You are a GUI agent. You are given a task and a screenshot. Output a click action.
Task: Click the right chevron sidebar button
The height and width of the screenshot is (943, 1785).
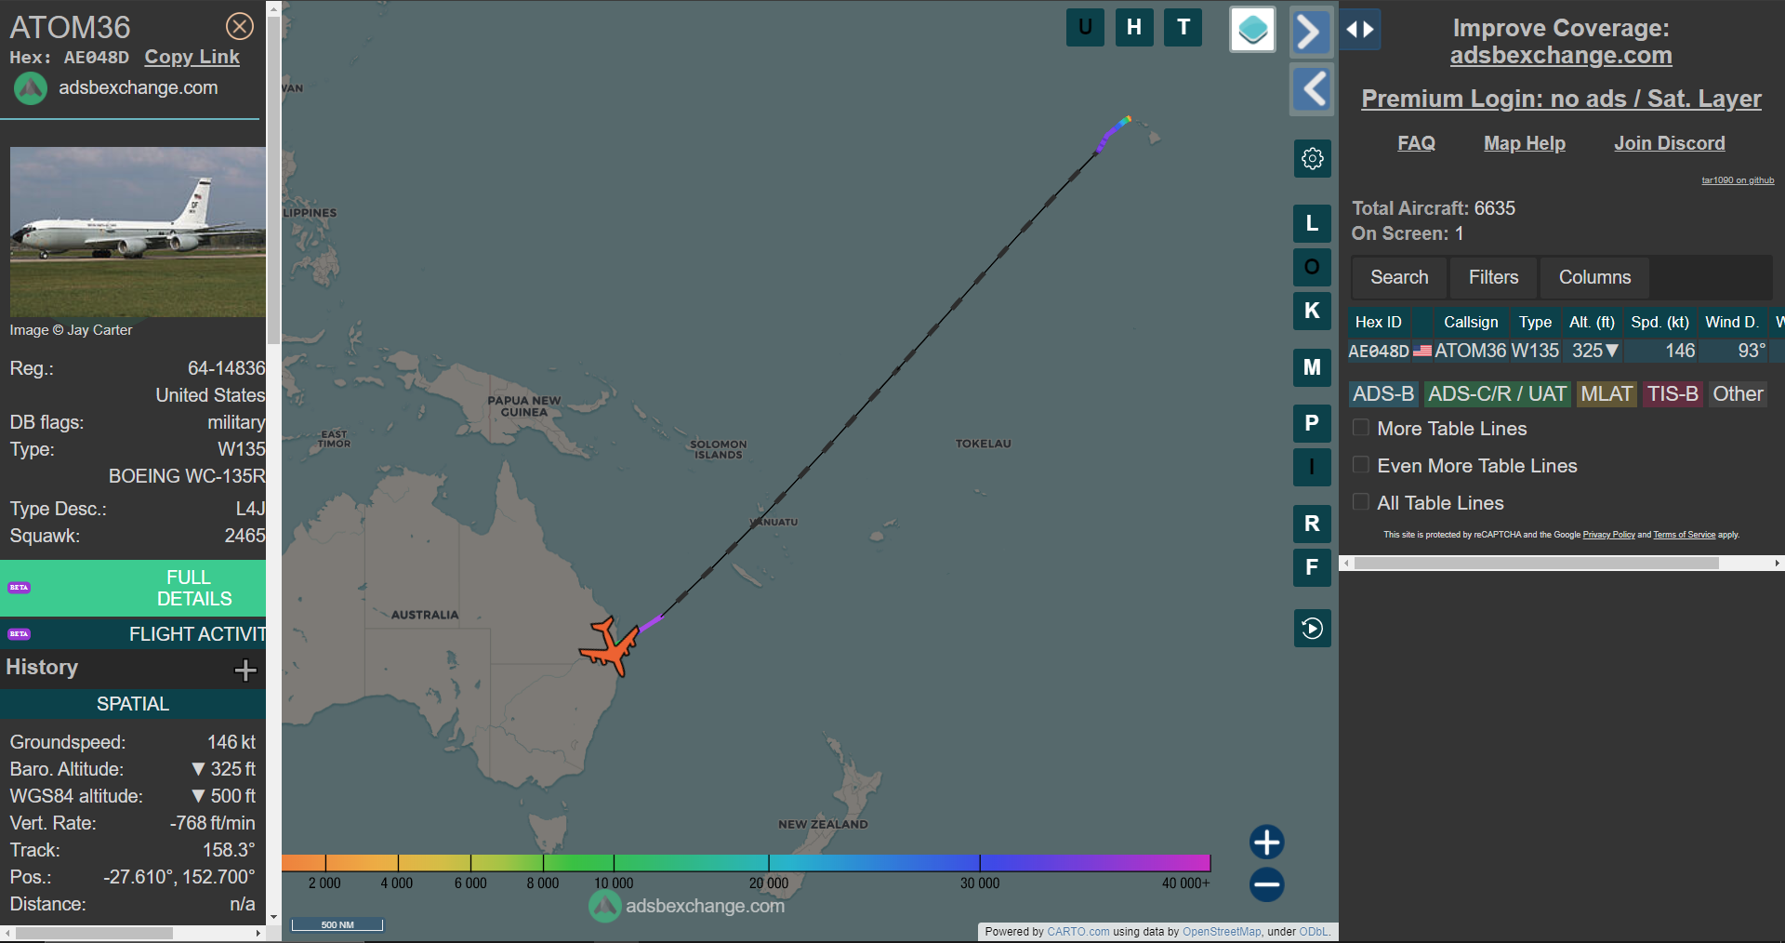pyautogui.click(x=1311, y=33)
